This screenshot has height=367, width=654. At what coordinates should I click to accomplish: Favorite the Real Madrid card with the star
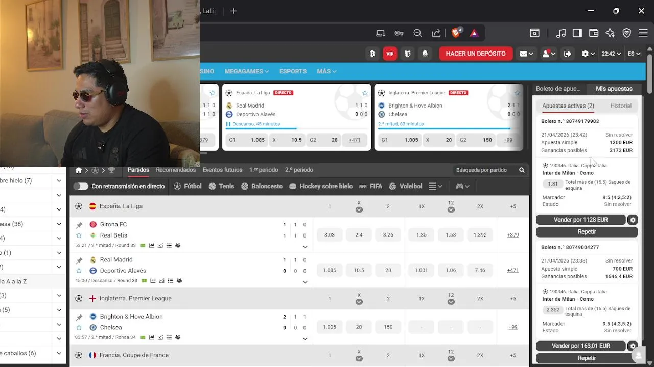[x=365, y=93]
